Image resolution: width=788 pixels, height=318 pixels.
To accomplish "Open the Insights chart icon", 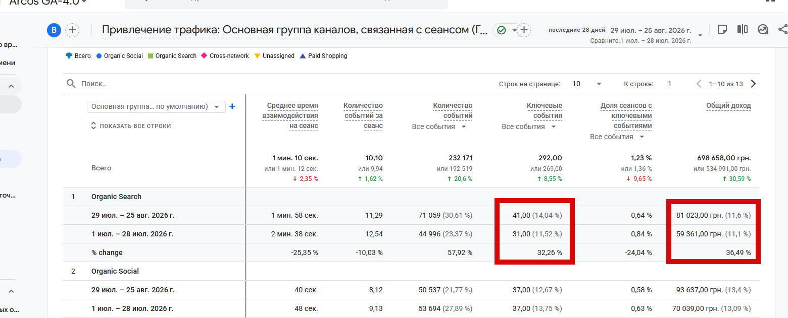I will click(763, 29).
